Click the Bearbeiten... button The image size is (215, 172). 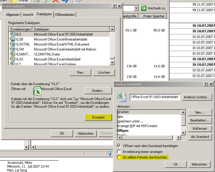click(x=200, y=120)
